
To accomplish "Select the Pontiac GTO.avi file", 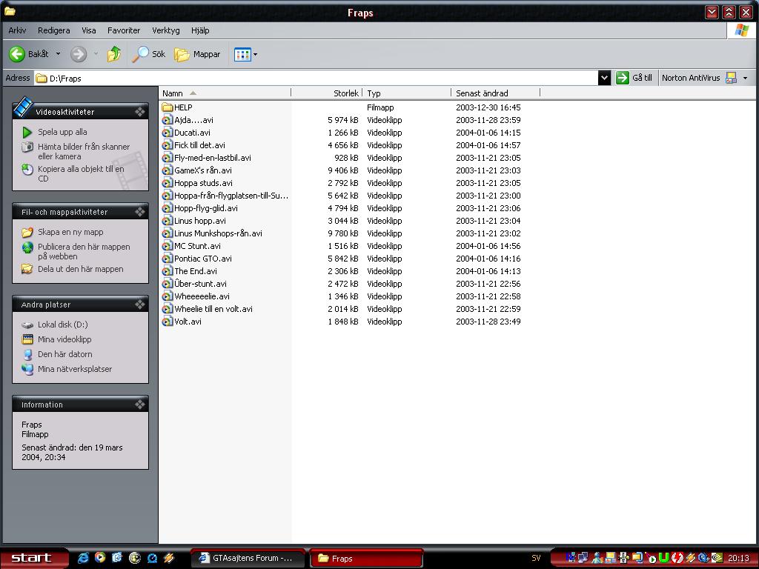I will click(x=202, y=259).
